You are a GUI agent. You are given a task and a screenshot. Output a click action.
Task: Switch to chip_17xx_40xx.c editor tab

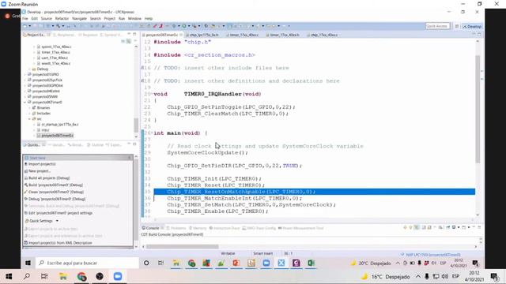(323, 35)
